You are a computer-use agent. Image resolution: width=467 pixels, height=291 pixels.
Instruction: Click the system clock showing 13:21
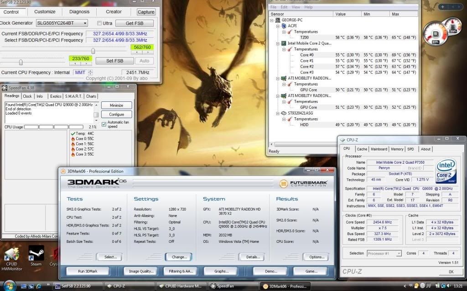click(458, 286)
